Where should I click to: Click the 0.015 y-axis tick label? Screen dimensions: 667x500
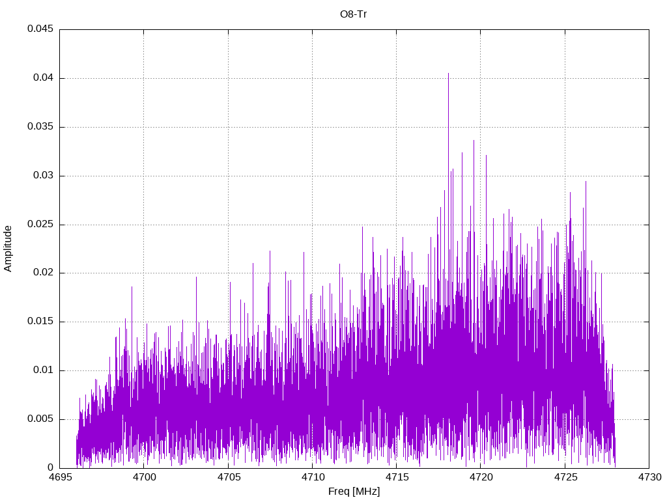[40, 322]
